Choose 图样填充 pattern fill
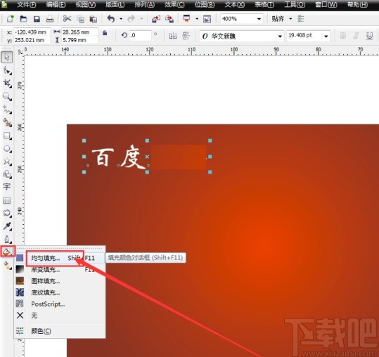 60,281
